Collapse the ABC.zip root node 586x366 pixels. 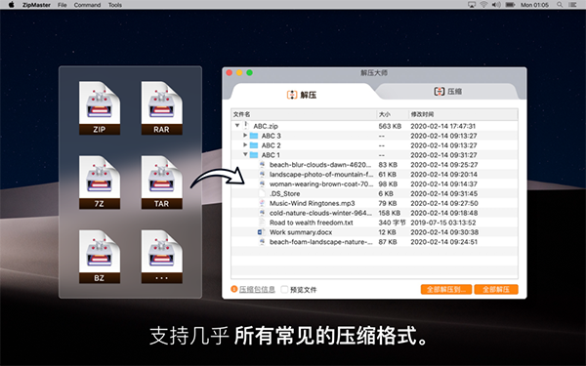[237, 126]
